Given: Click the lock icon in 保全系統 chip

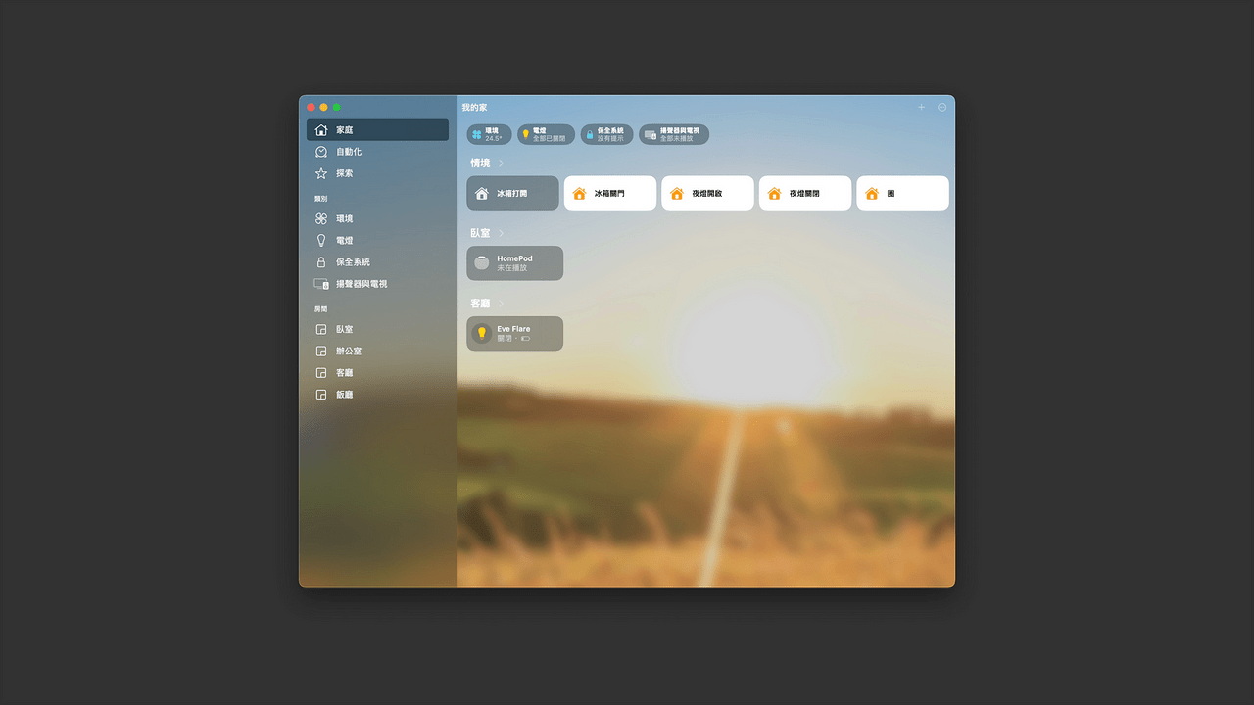Looking at the screenshot, I should pyautogui.click(x=590, y=134).
